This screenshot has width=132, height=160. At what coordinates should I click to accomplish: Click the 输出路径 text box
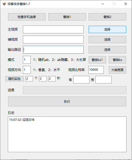[53, 50]
